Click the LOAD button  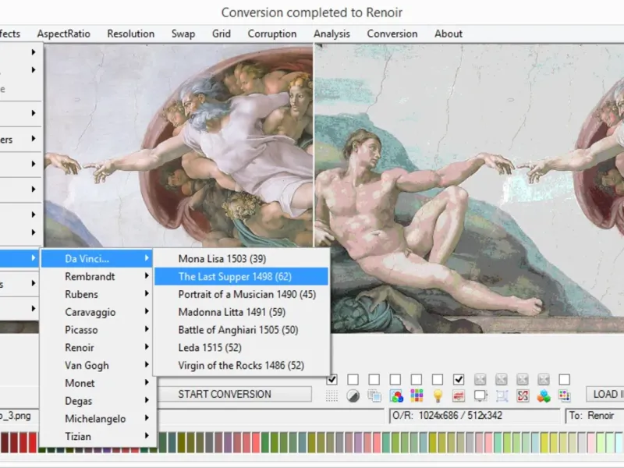pyautogui.click(x=604, y=395)
